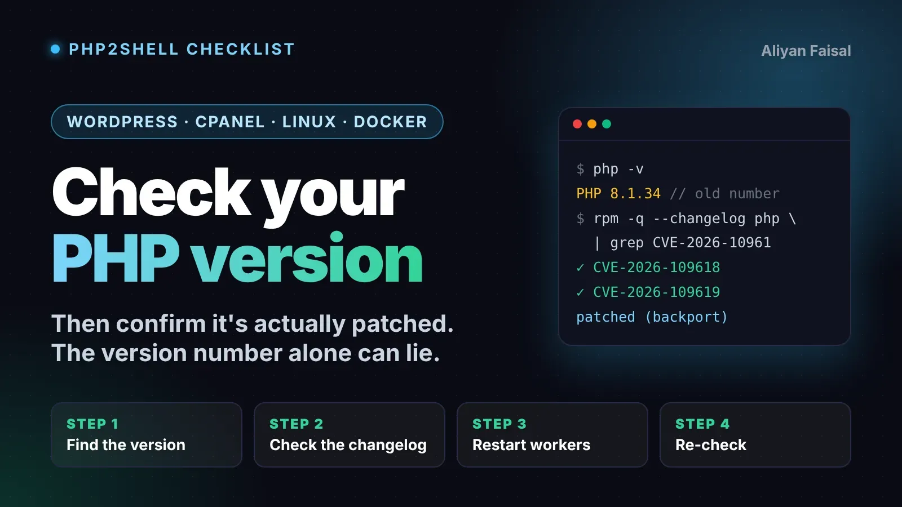Click the blue dot beside PHP2SHELL CHECKLIST
This screenshot has width=902, height=507.
tap(55, 49)
